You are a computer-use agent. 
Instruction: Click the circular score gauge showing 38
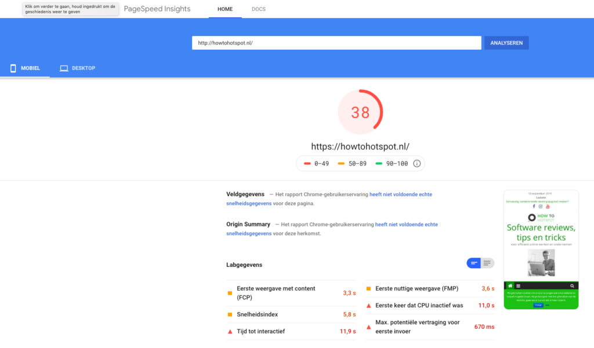[360, 112]
